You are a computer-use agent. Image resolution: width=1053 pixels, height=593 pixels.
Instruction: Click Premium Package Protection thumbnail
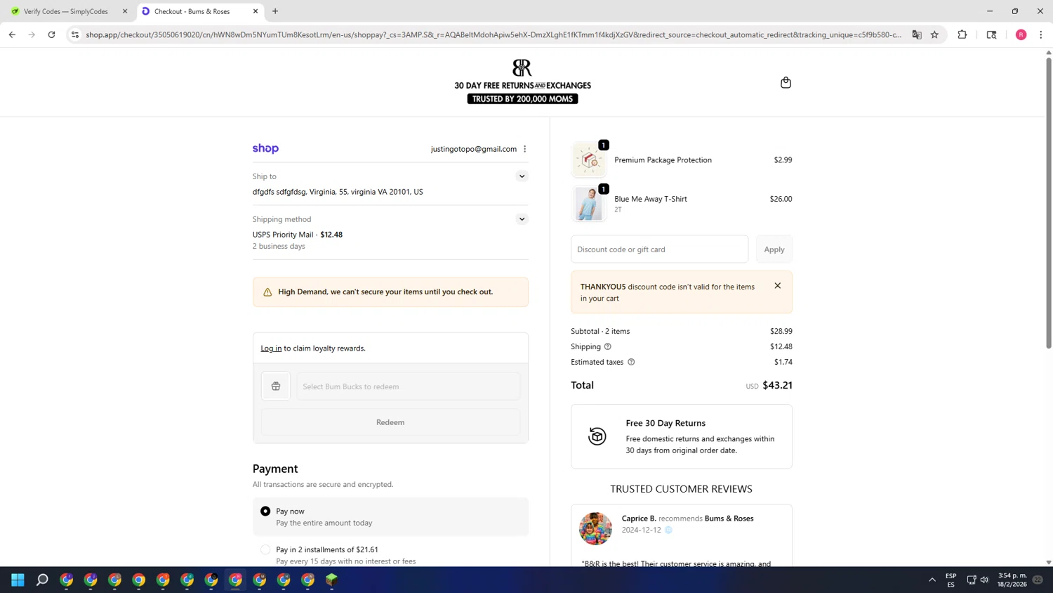coord(589,160)
